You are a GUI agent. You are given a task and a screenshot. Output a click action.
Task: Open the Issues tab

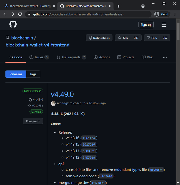pyautogui.click(x=39, y=57)
